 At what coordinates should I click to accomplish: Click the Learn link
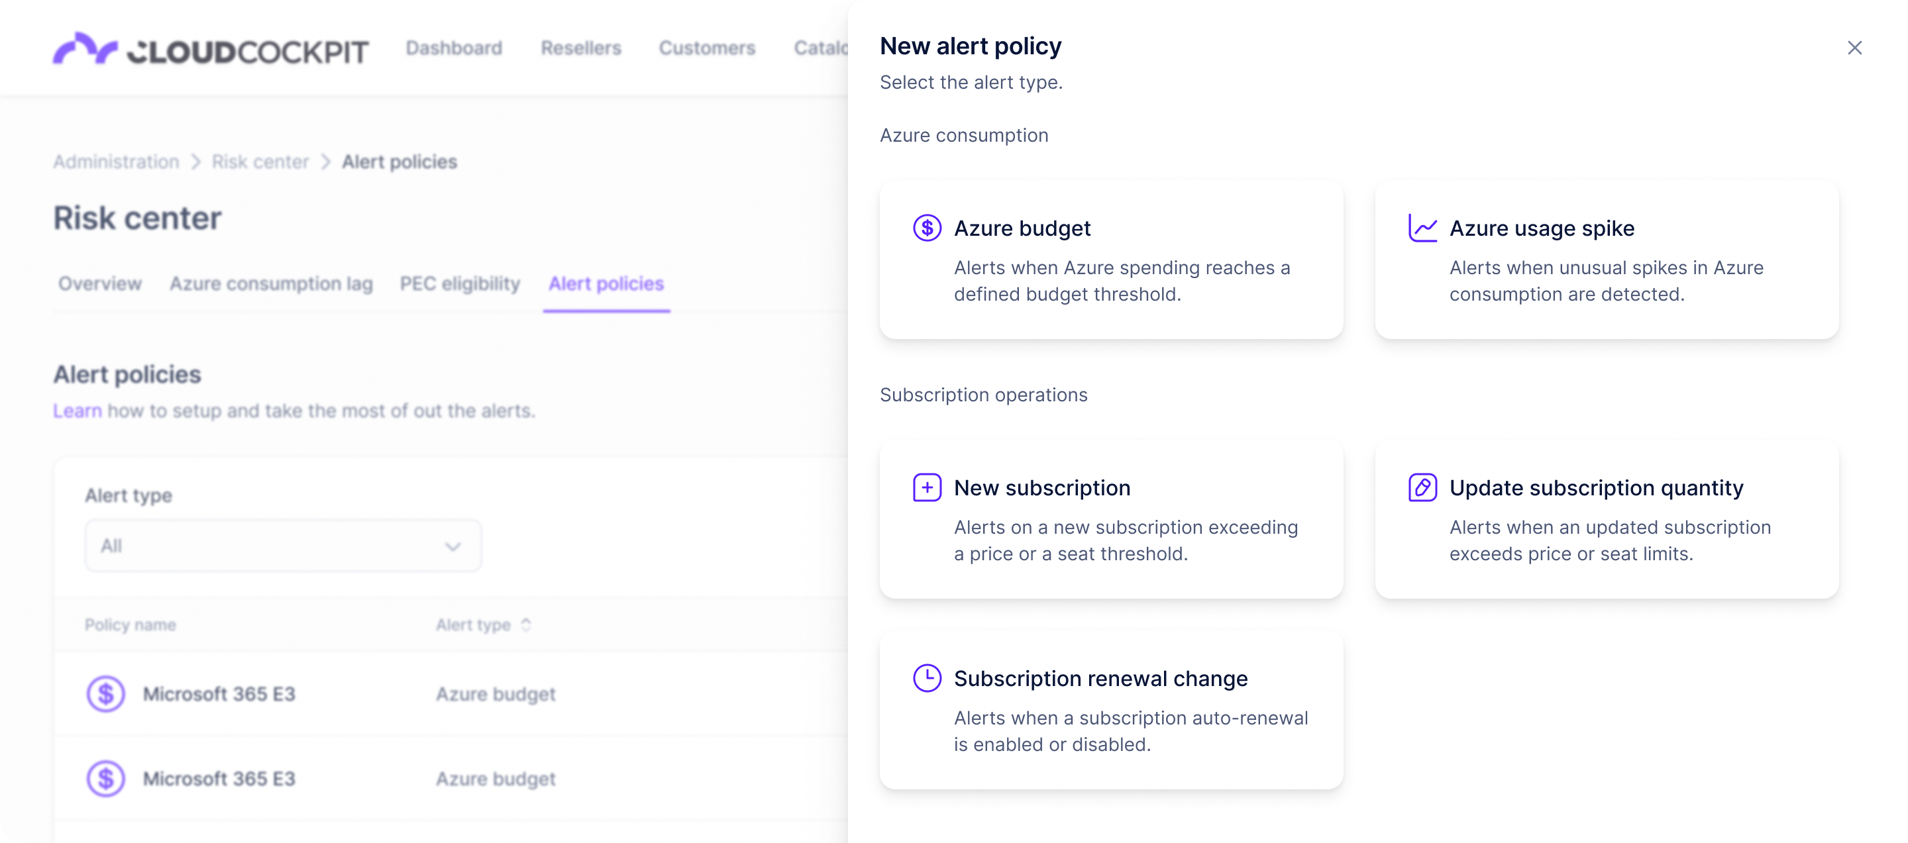[x=77, y=411]
